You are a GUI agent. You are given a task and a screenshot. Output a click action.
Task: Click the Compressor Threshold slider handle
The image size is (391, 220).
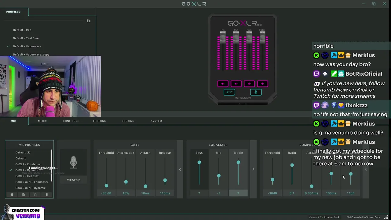(x=272, y=180)
